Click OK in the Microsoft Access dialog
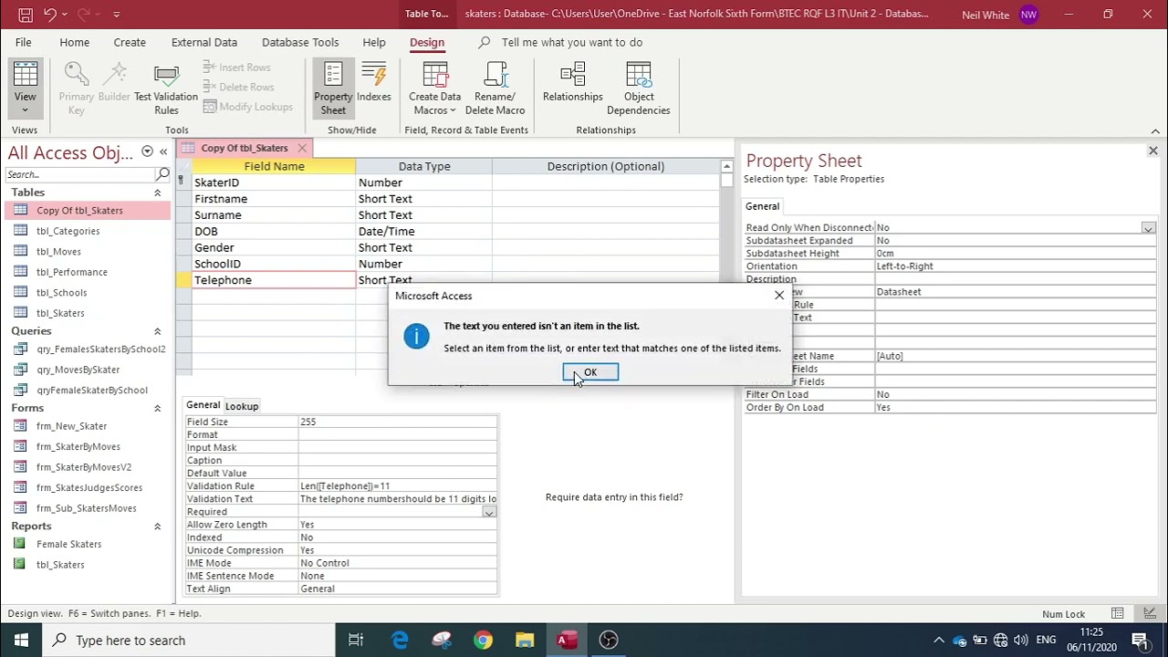Viewport: 1168px width, 657px height. point(590,372)
